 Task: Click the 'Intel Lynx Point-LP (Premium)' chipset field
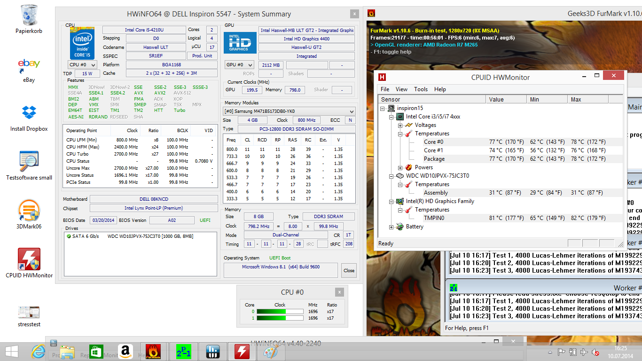coord(154,208)
